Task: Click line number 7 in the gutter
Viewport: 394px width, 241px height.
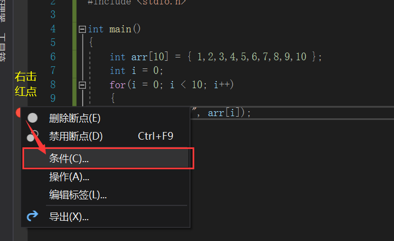Action: (53, 71)
